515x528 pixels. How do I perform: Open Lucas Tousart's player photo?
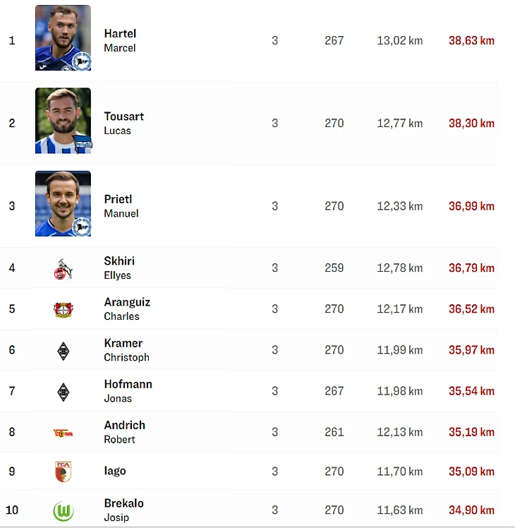click(x=63, y=121)
